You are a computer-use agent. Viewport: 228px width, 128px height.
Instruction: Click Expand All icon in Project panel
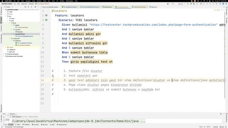(x=28, y=7)
